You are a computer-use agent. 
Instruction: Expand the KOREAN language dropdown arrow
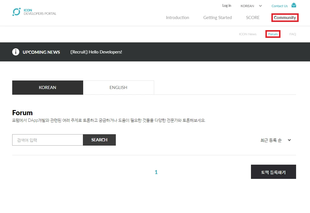[x=260, y=6]
